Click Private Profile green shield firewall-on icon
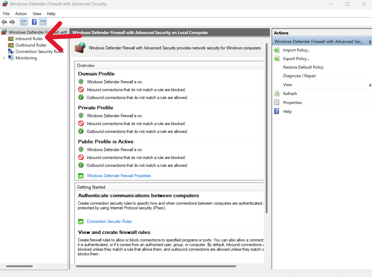Screen dimensions: 372x277 coord(81,116)
